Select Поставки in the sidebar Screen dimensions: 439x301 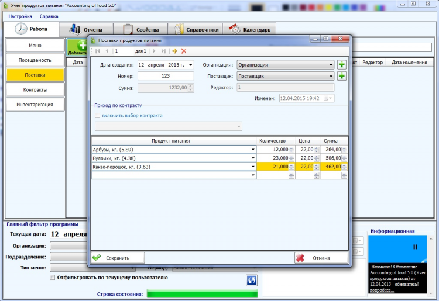(35, 75)
